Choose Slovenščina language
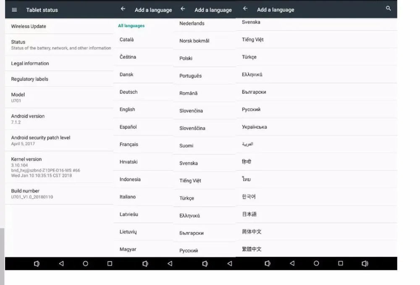Screen dimensions: 420x285 click(x=205, y=128)
